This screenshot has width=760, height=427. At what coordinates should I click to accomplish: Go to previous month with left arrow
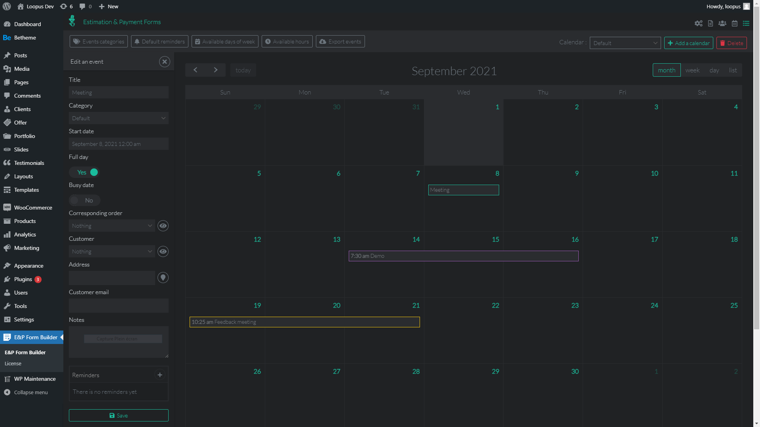[x=195, y=70]
